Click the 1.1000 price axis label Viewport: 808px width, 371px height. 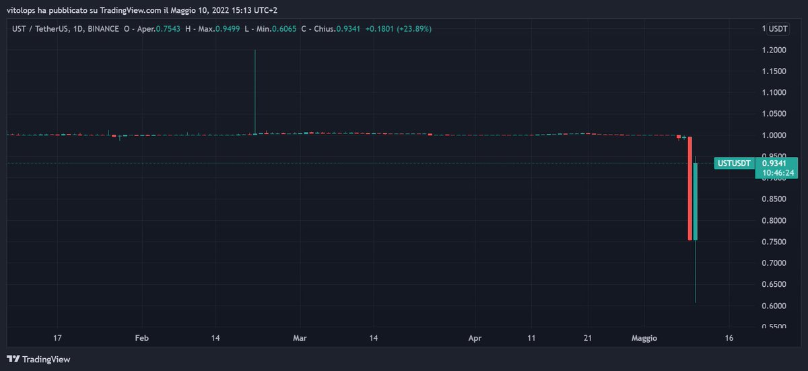774,93
